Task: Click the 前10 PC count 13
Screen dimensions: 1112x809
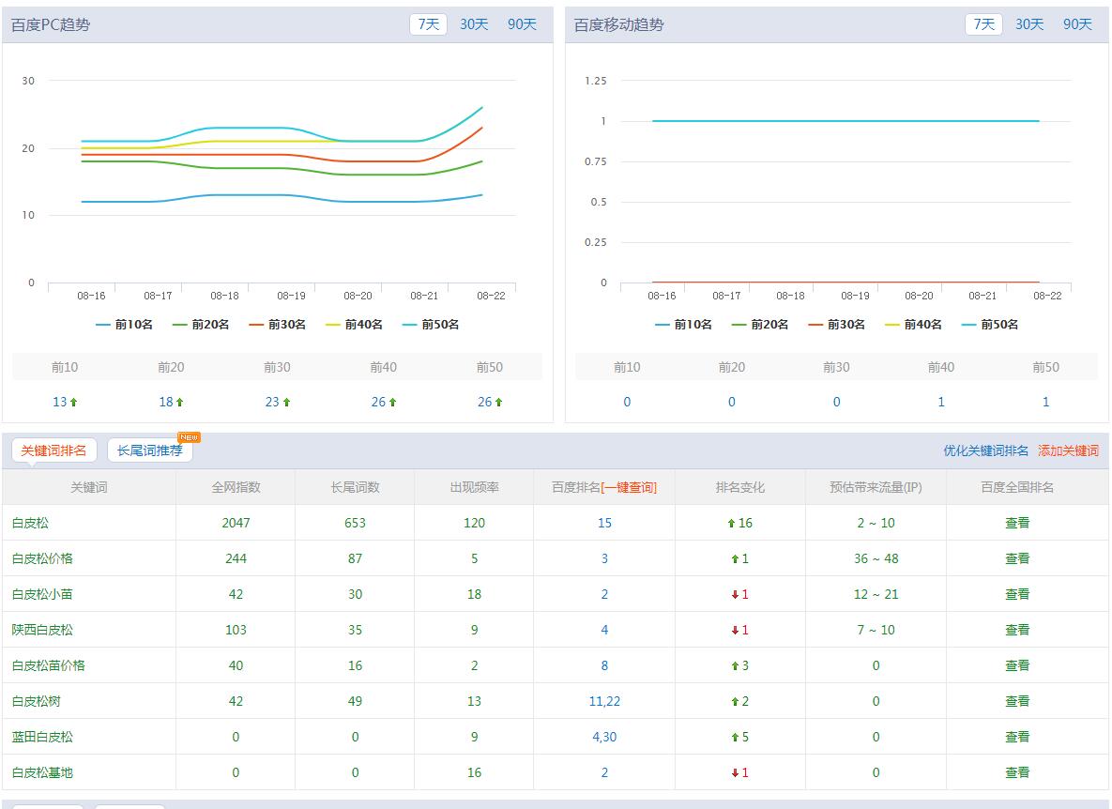Action: tap(60, 402)
